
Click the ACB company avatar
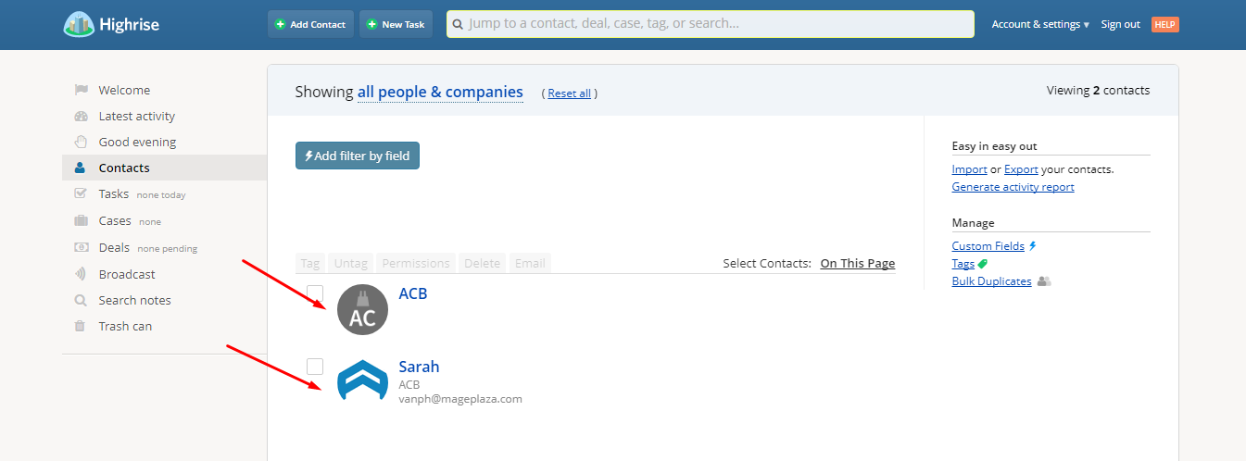tap(362, 309)
